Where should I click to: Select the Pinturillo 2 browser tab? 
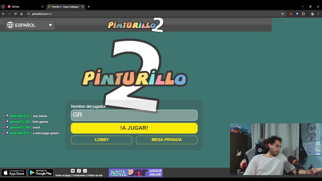(x=65, y=7)
